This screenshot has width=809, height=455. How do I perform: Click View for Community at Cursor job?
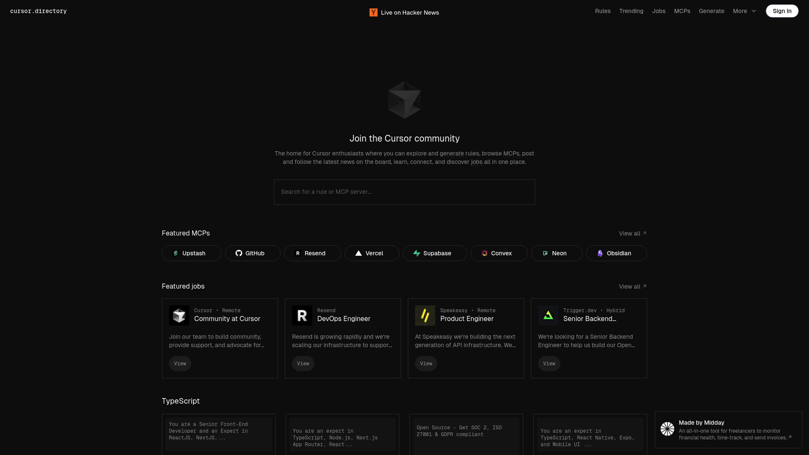coord(180,363)
